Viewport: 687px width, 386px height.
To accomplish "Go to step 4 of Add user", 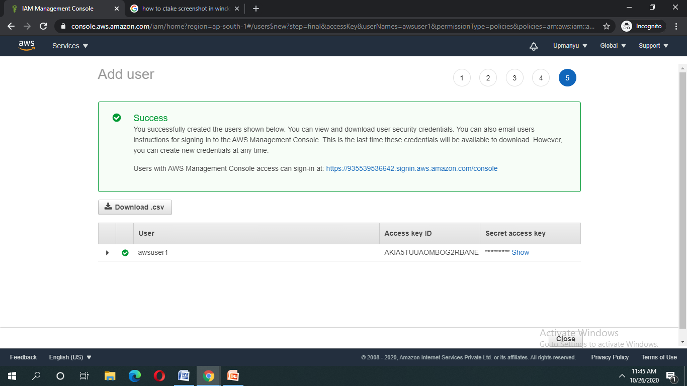I will pos(541,78).
